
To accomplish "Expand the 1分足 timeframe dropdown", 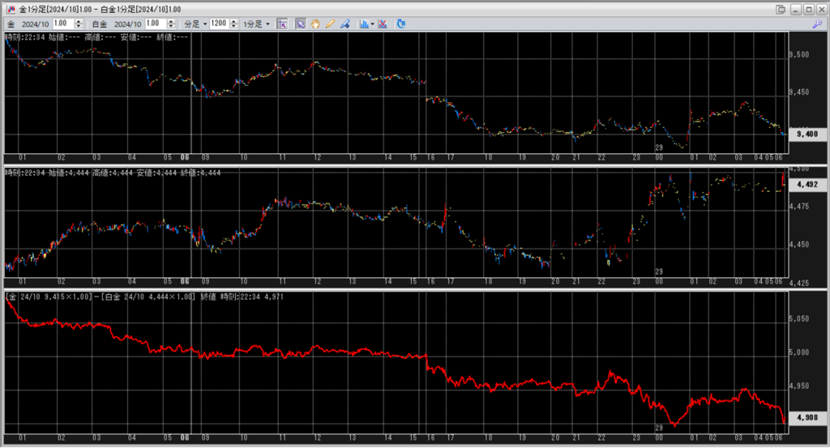I will pos(257,23).
